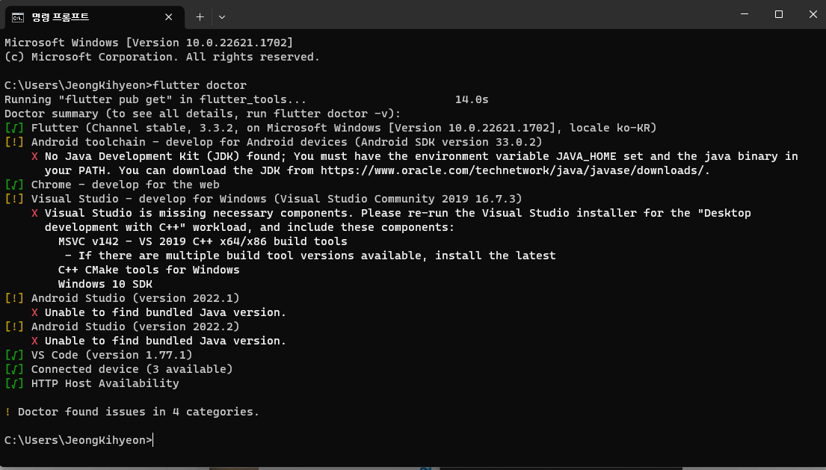Click the Connected device (3 available) line
826x470 pixels.
(x=119, y=369)
